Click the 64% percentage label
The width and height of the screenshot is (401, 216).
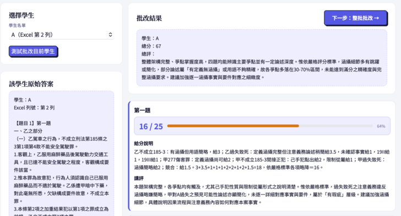(x=381, y=126)
